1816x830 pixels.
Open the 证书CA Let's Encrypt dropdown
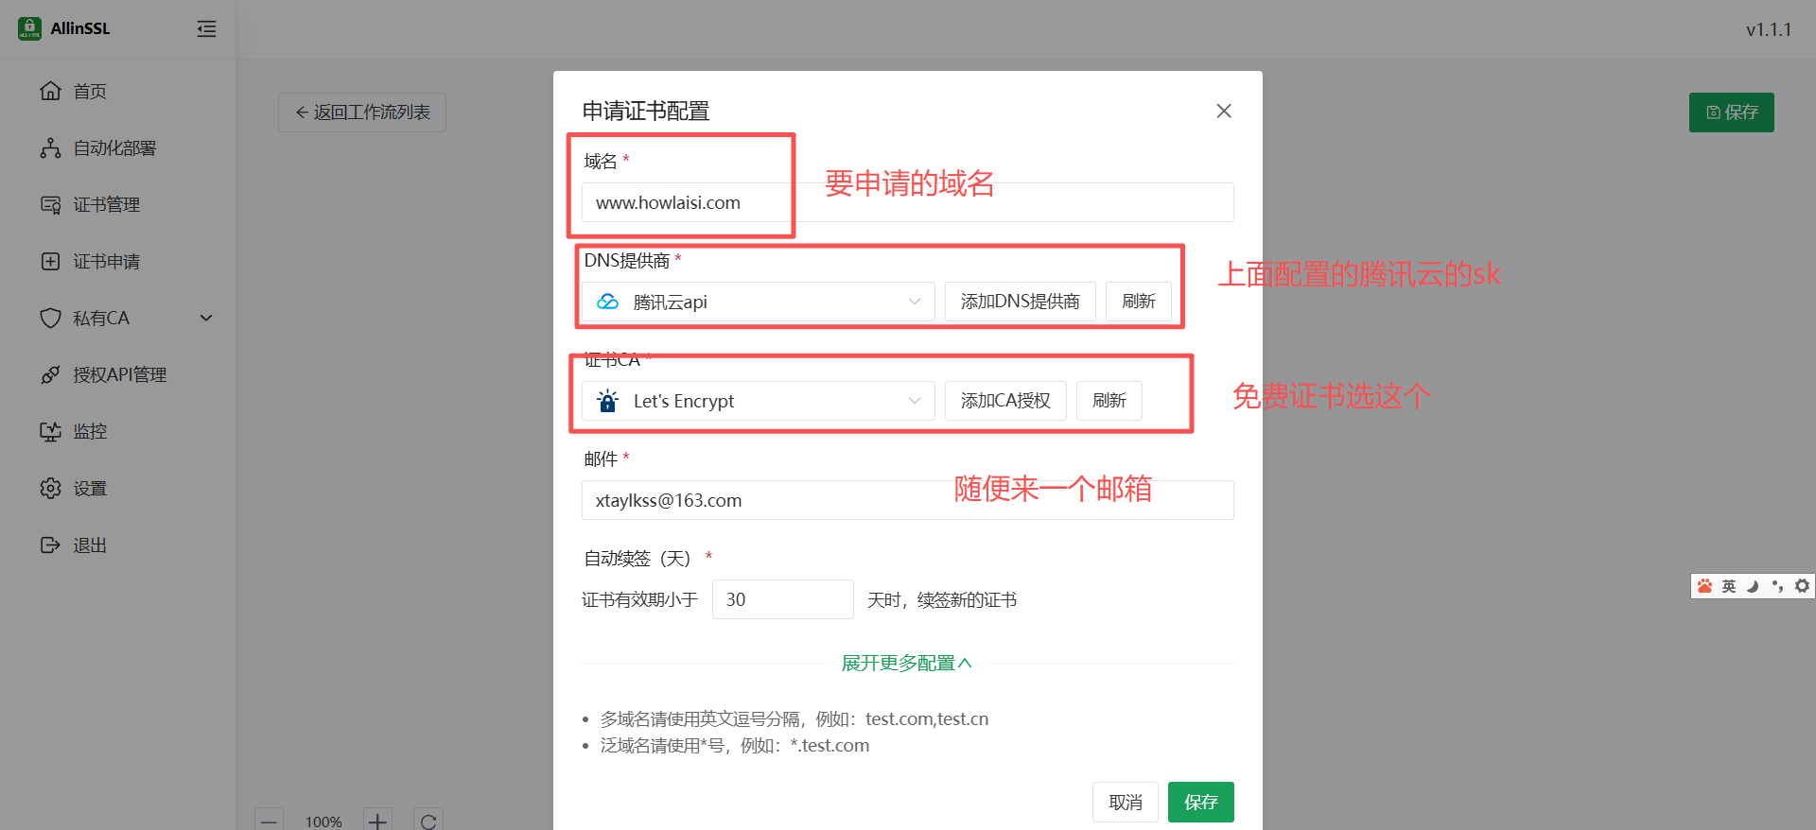pyautogui.click(x=758, y=401)
